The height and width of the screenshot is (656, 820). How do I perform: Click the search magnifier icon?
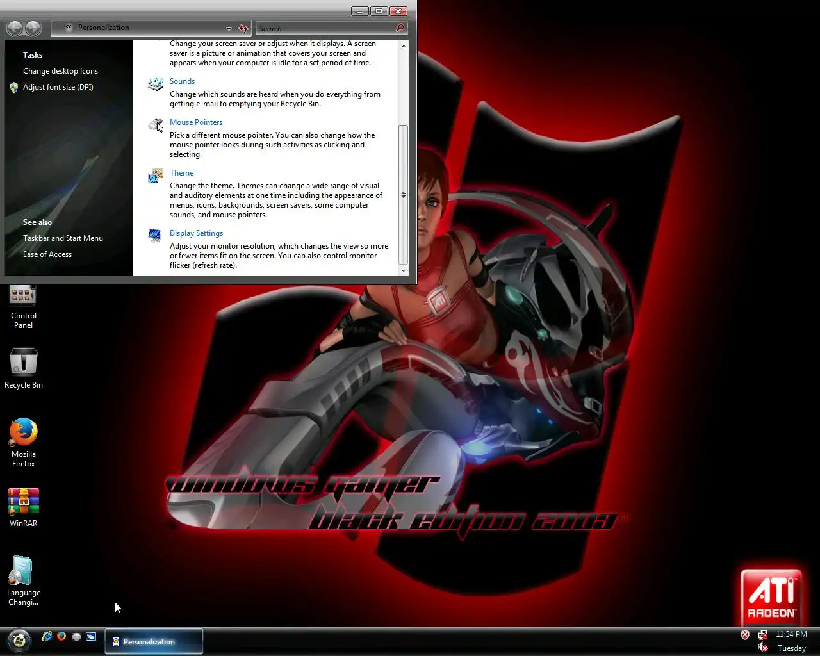pyautogui.click(x=400, y=28)
